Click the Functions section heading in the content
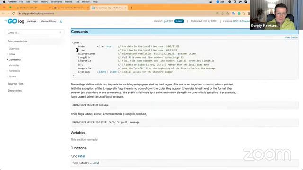The width and height of the screenshot is (303, 170). coord(79,148)
